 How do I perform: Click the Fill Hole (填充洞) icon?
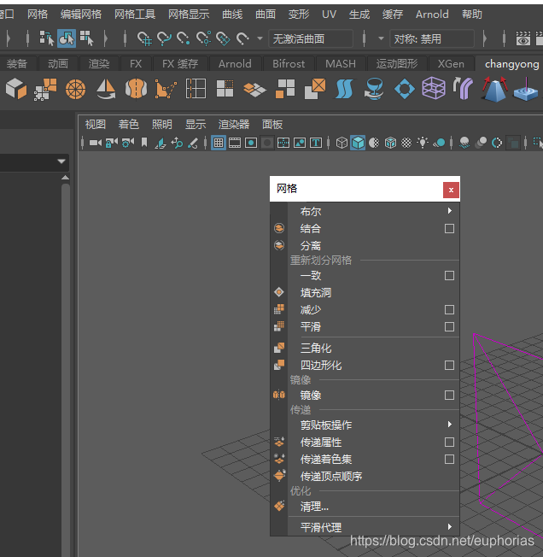[279, 292]
